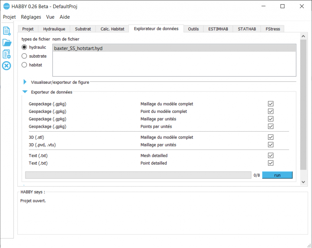Screen dimensions: 312x248
Task: Expand the Visualiseur/exporteur de figure section
Action: pyautogui.click(x=25, y=82)
